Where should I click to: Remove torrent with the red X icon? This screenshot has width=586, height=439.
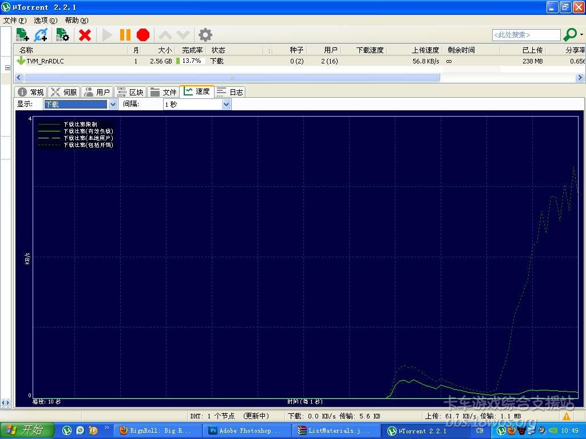tap(85, 35)
